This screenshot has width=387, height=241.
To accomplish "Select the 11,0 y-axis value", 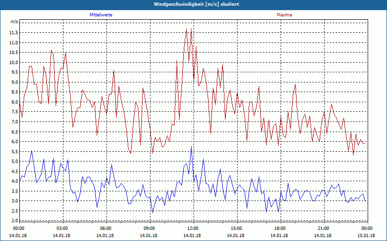I will coord(14,43).
